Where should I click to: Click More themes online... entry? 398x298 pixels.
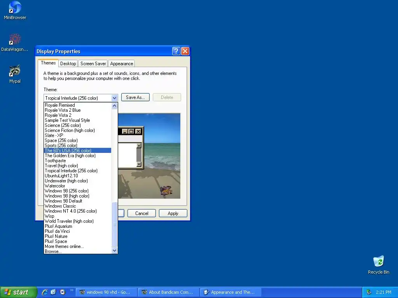(x=78, y=246)
